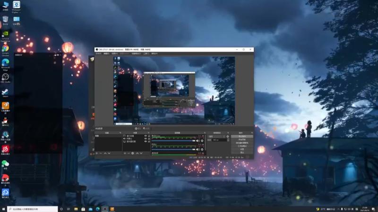The width and height of the screenshot is (378, 212).
Task: Pop out the Scenes dock via header icon
Action: 120,133
